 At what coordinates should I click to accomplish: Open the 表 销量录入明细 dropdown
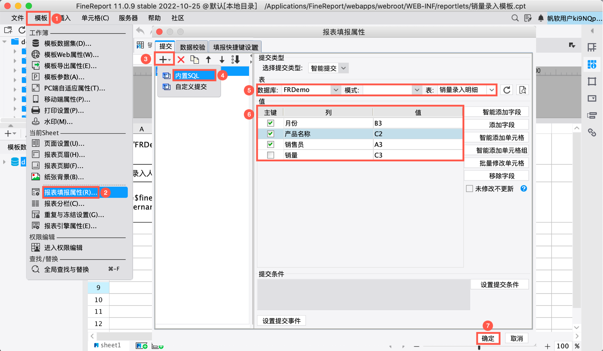click(491, 90)
